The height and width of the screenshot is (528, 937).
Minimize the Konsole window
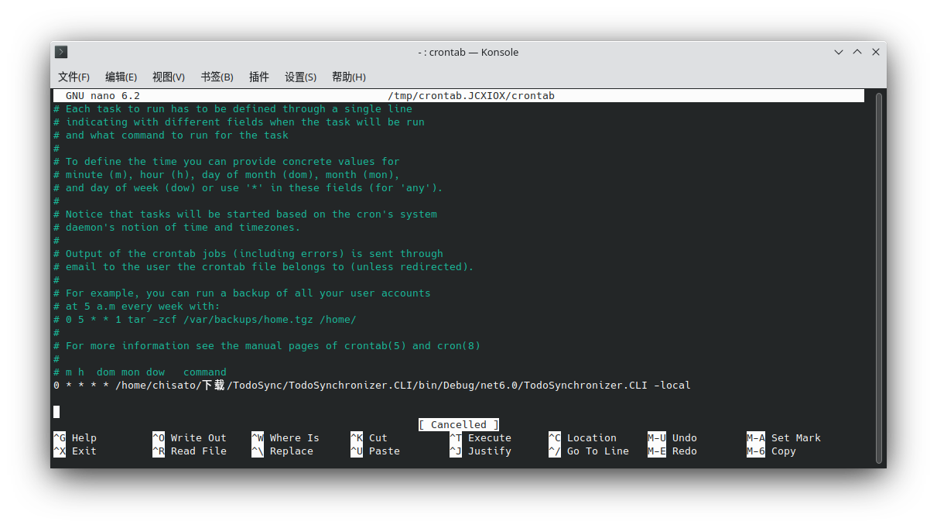(x=839, y=52)
